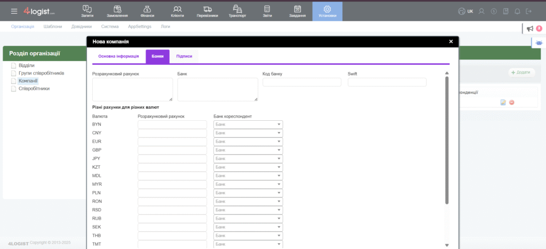Open the Транспорт module

(x=237, y=11)
